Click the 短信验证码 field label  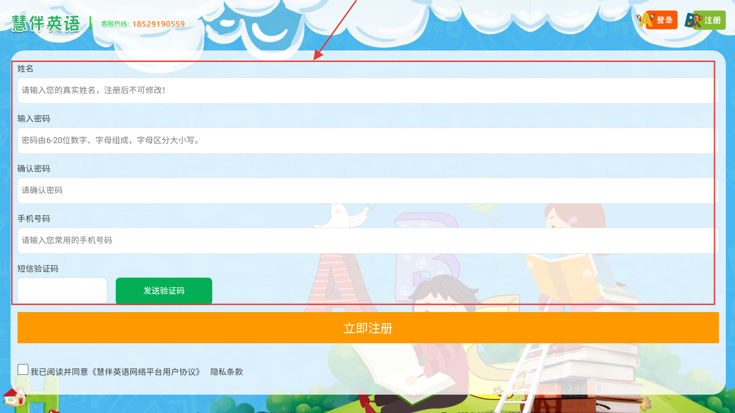(x=38, y=268)
